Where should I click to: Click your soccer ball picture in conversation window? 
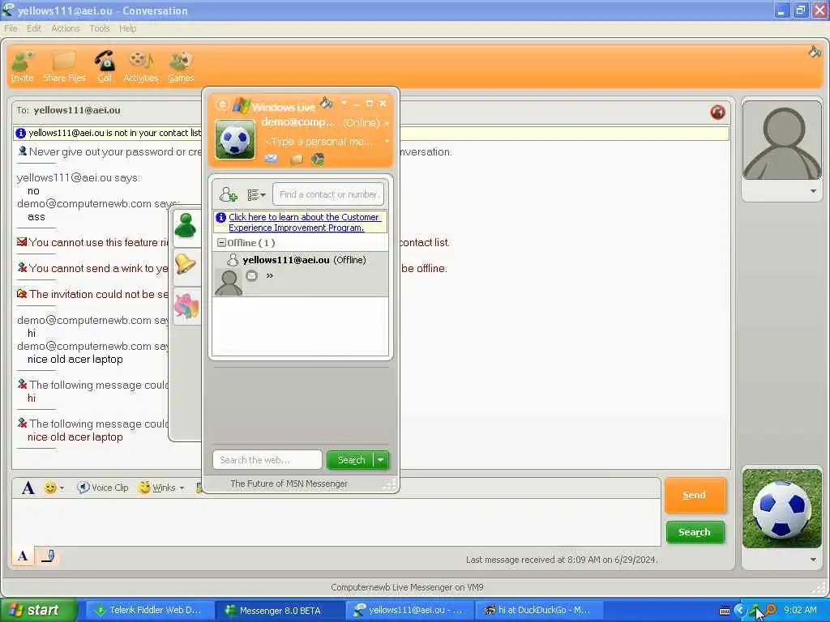(782, 508)
